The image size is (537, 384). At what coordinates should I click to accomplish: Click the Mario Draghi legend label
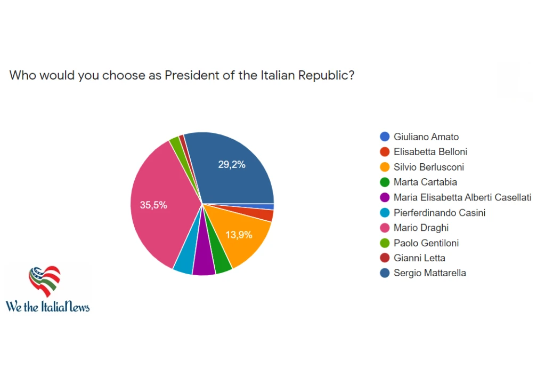(x=421, y=228)
